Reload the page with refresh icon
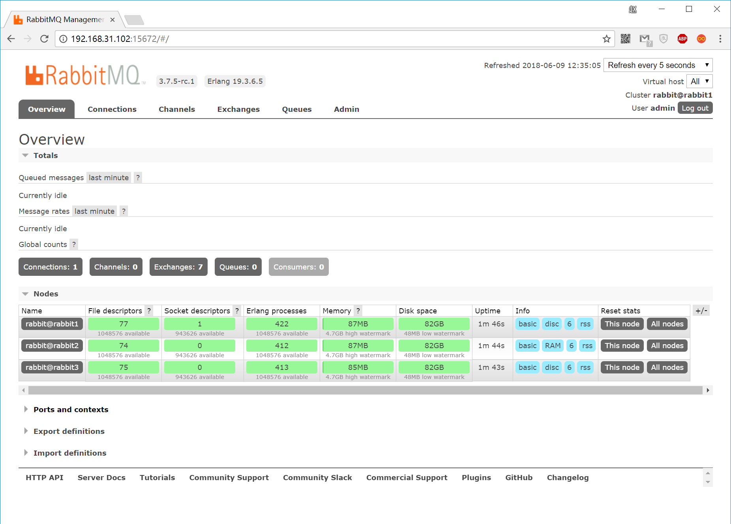 coord(44,39)
